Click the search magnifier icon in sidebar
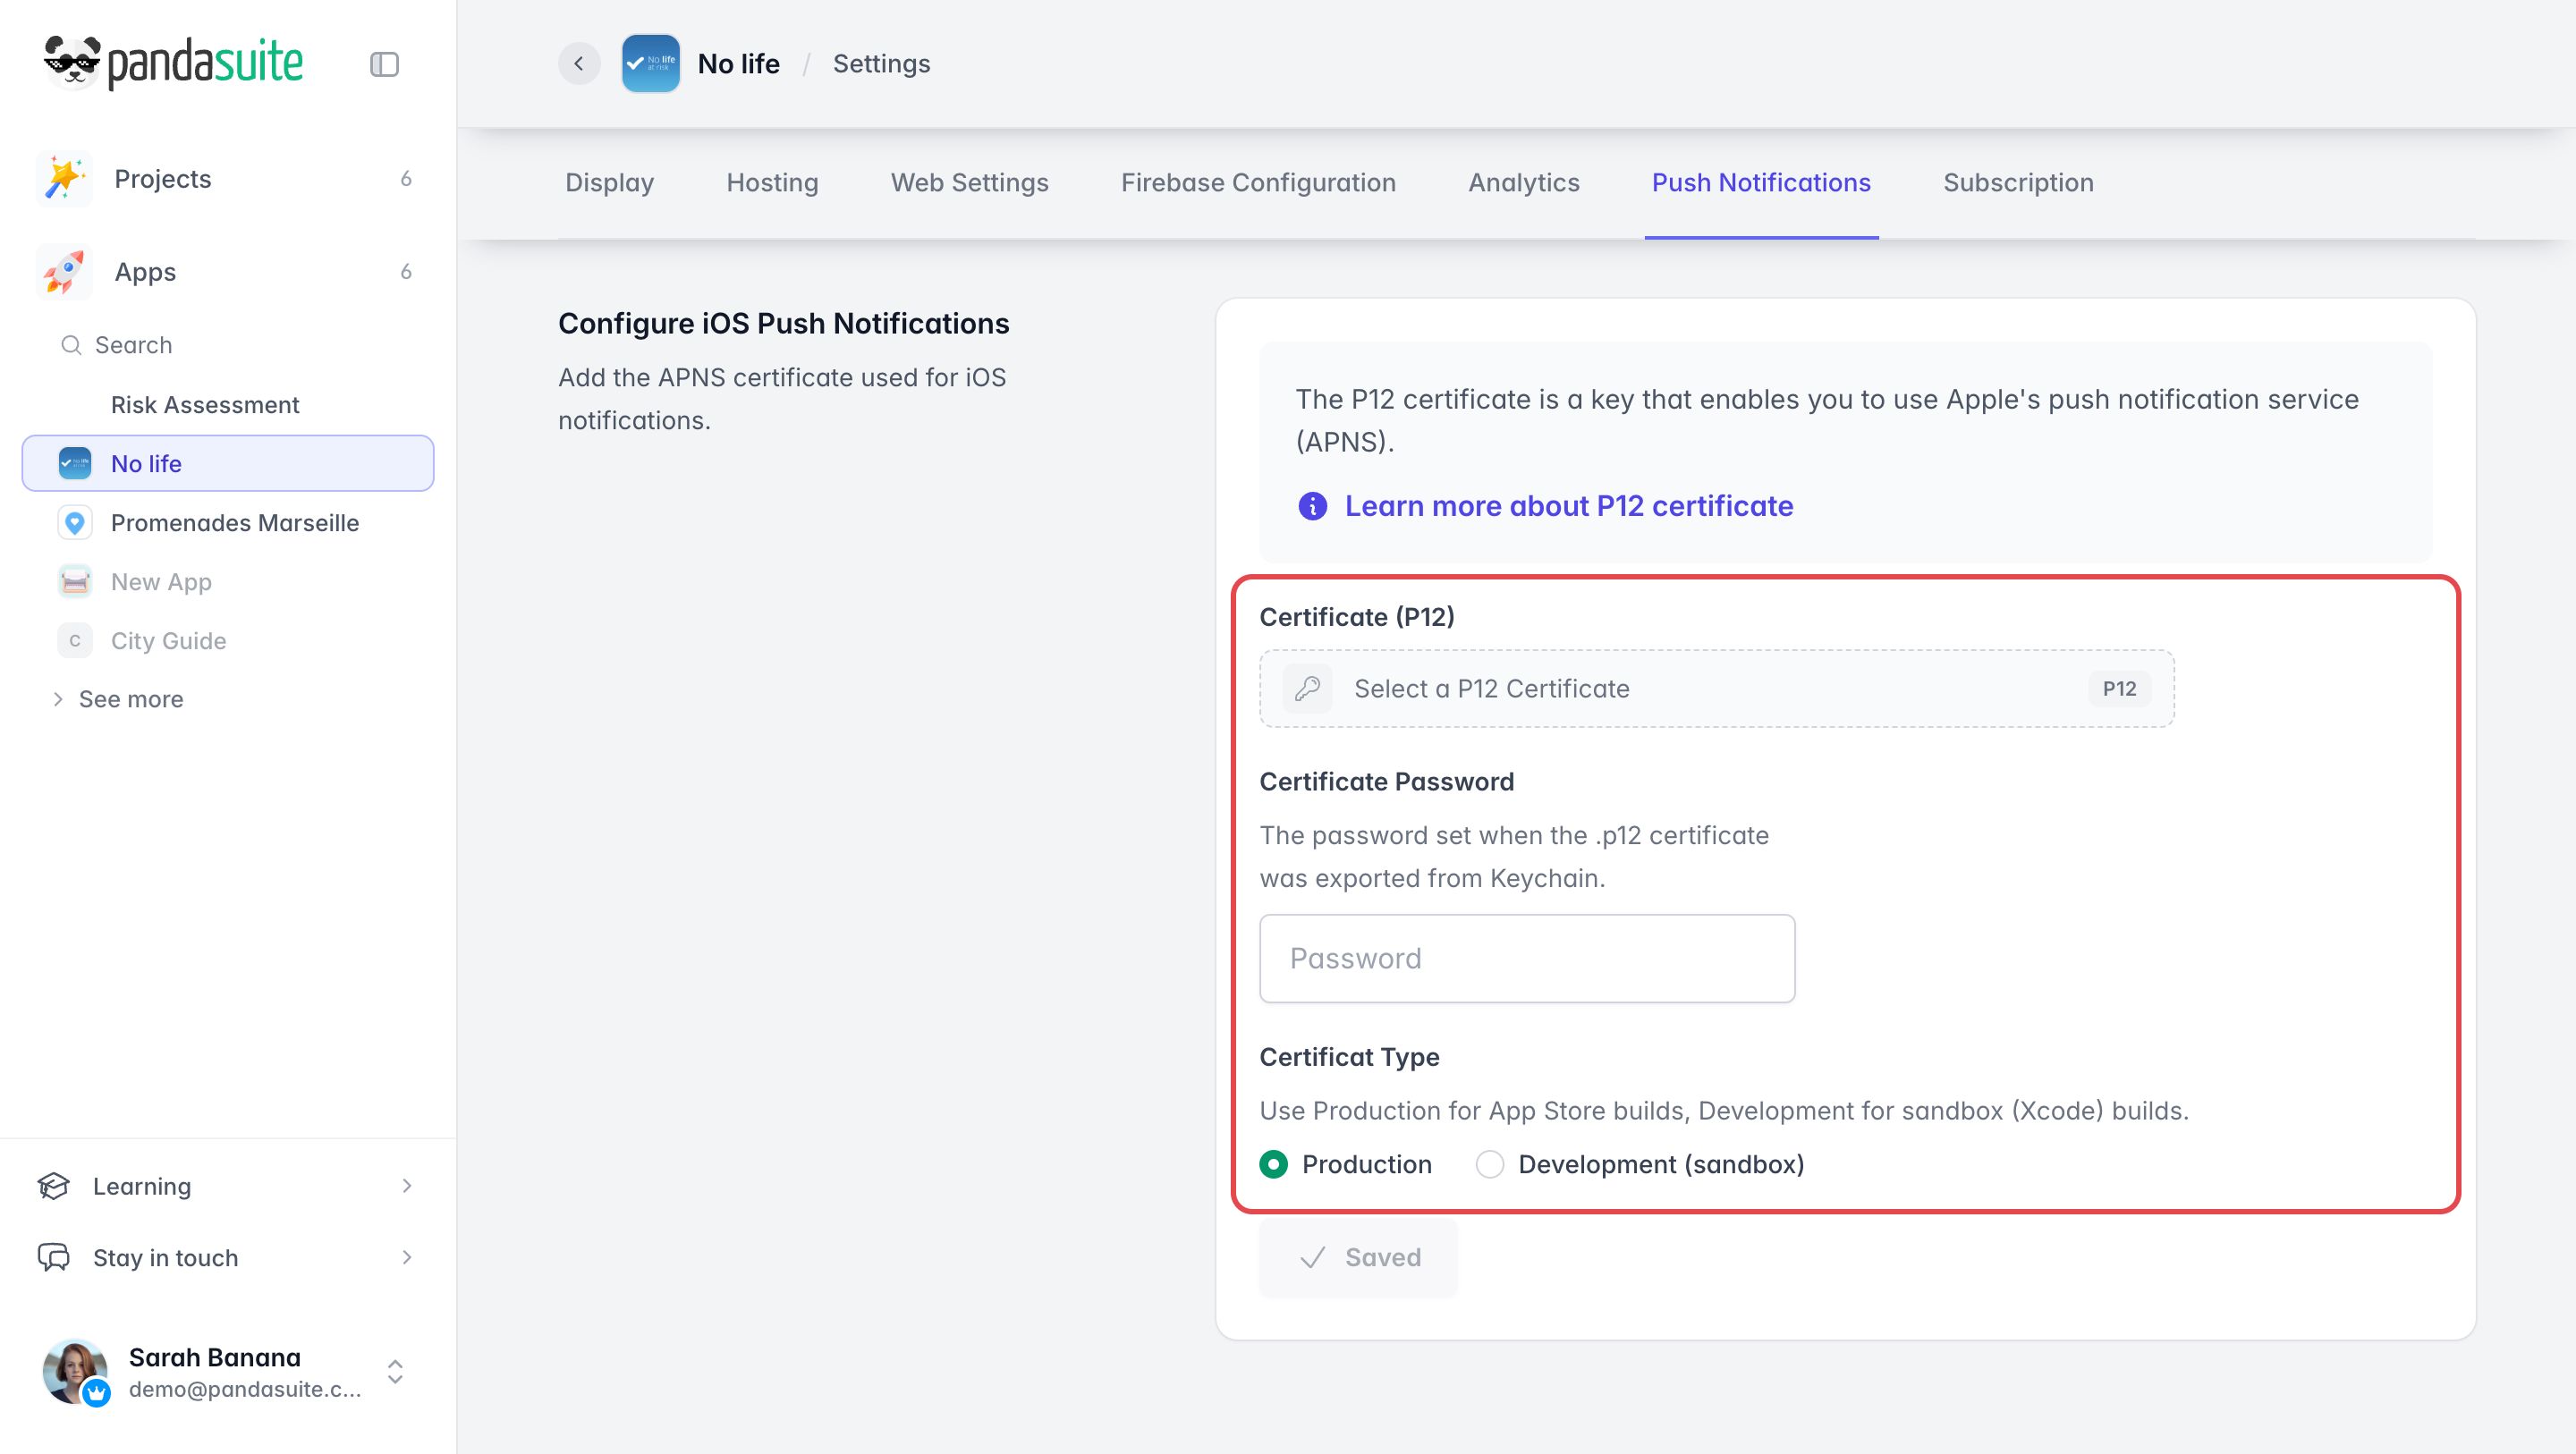The image size is (2576, 1454). [x=71, y=345]
